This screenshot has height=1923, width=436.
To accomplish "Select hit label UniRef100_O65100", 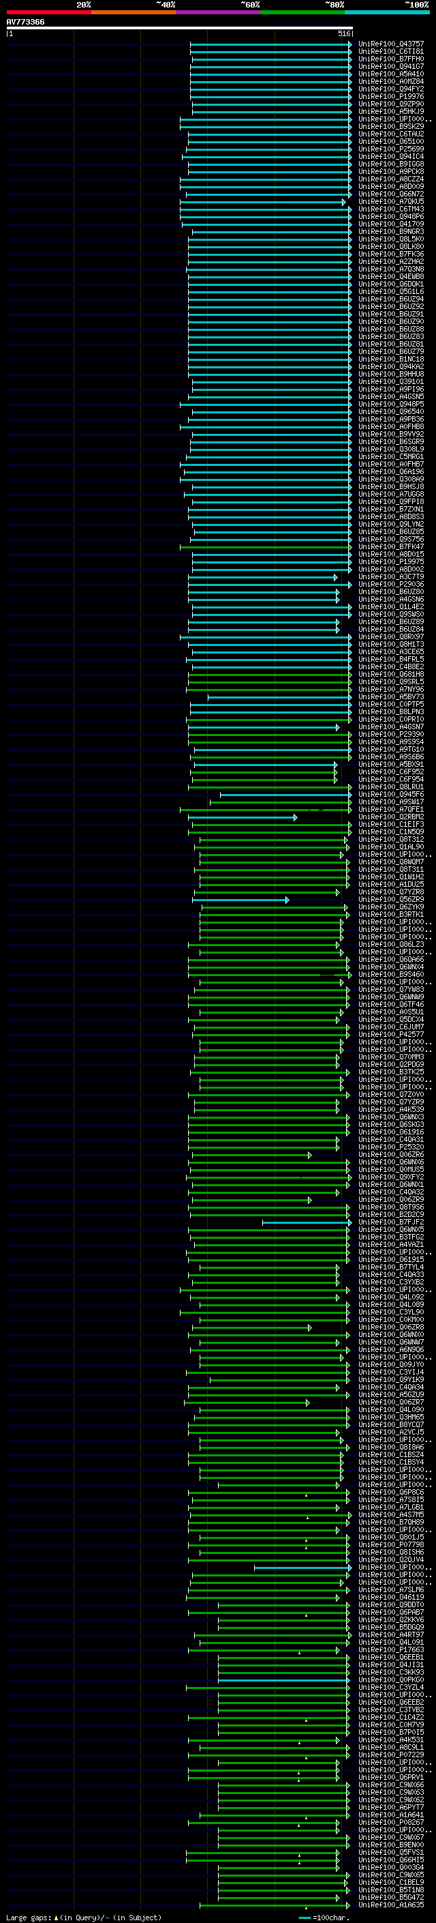I will (391, 142).
